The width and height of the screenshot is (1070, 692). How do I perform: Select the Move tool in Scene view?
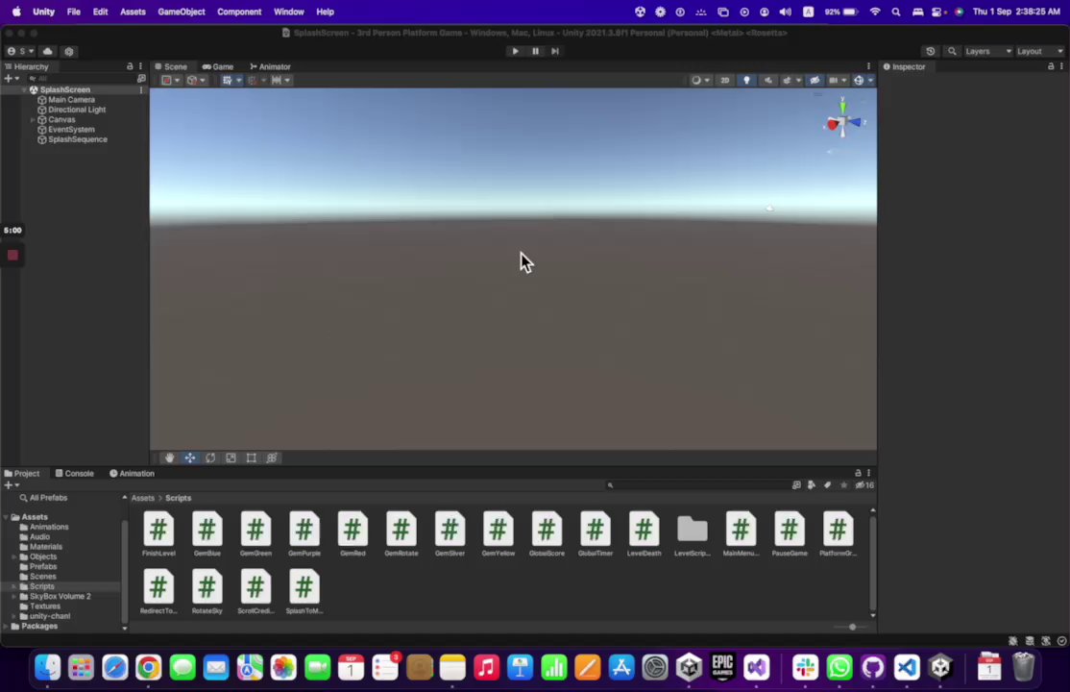(190, 457)
